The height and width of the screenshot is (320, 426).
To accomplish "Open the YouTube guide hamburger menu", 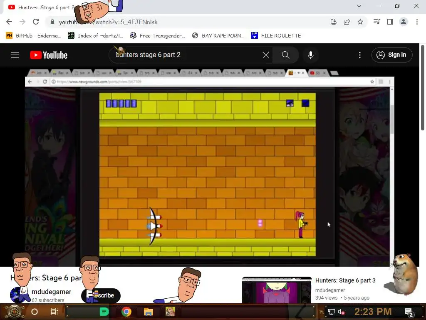I will (15, 55).
